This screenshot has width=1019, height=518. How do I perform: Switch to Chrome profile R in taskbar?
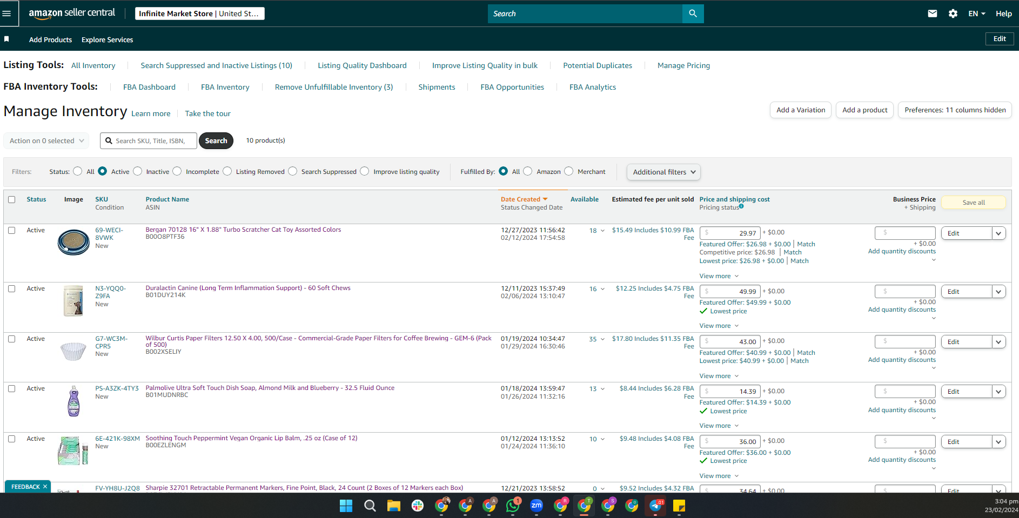pos(560,506)
